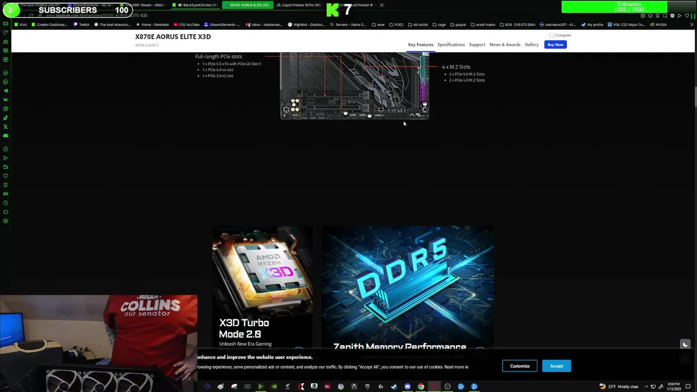
Task: Open the Twitch bookmark
Action: pos(81,24)
